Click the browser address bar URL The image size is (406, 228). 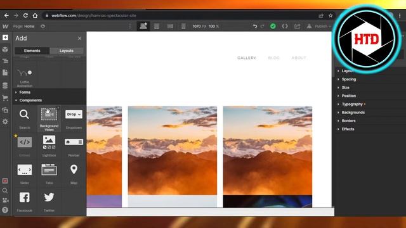pyautogui.click(x=94, y=15)
